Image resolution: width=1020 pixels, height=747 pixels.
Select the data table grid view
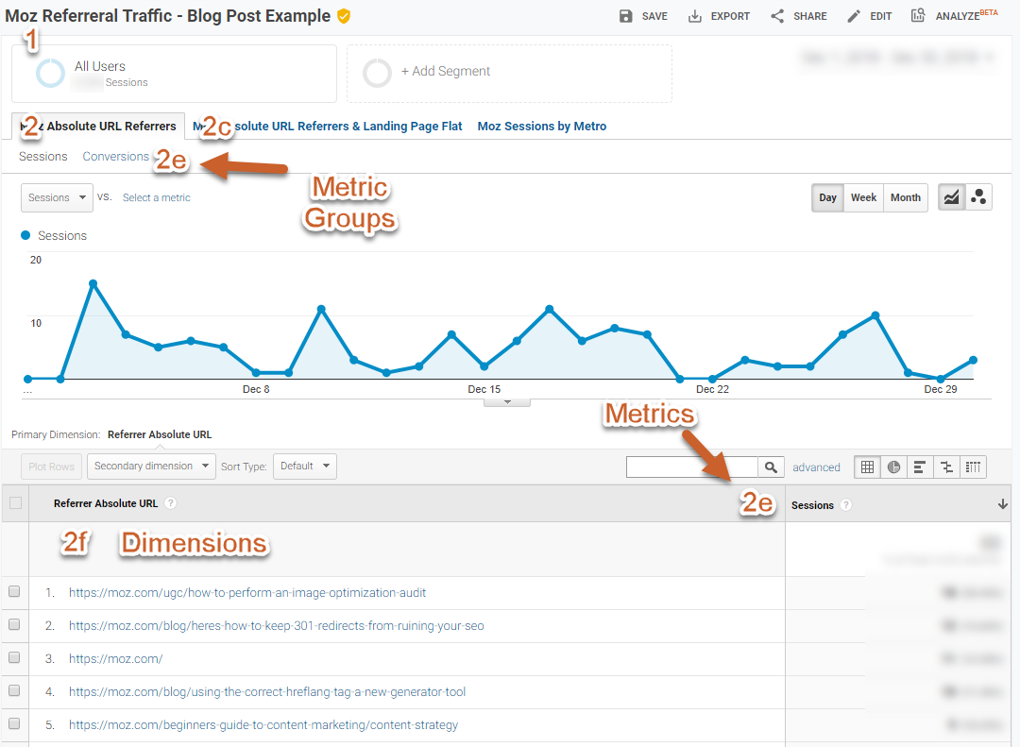(868, 467)
